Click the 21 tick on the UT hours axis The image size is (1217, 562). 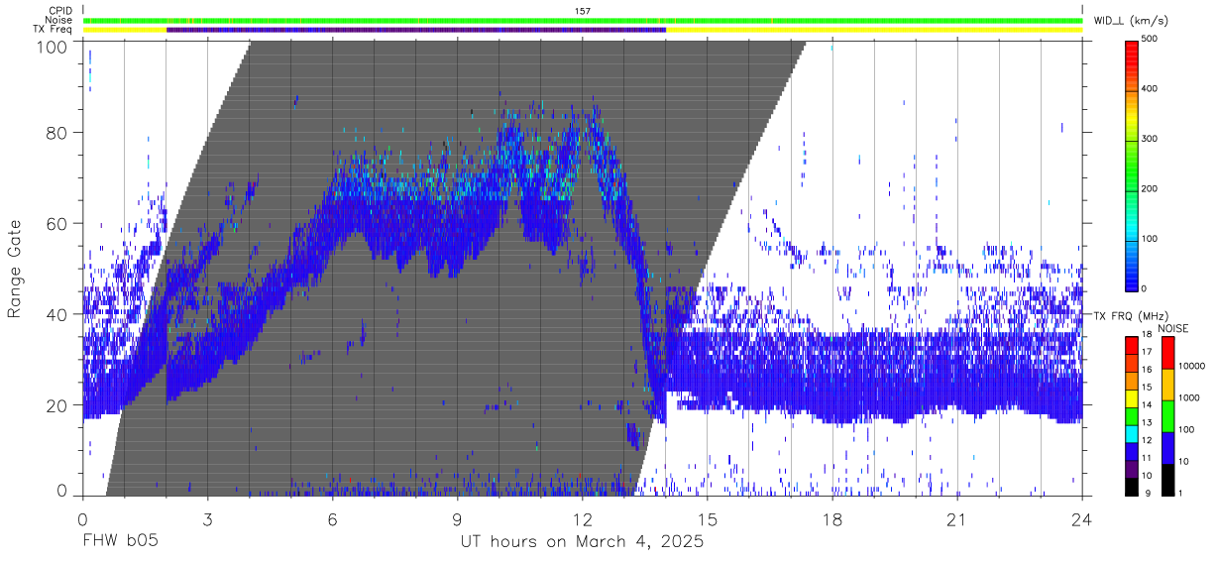957,520
